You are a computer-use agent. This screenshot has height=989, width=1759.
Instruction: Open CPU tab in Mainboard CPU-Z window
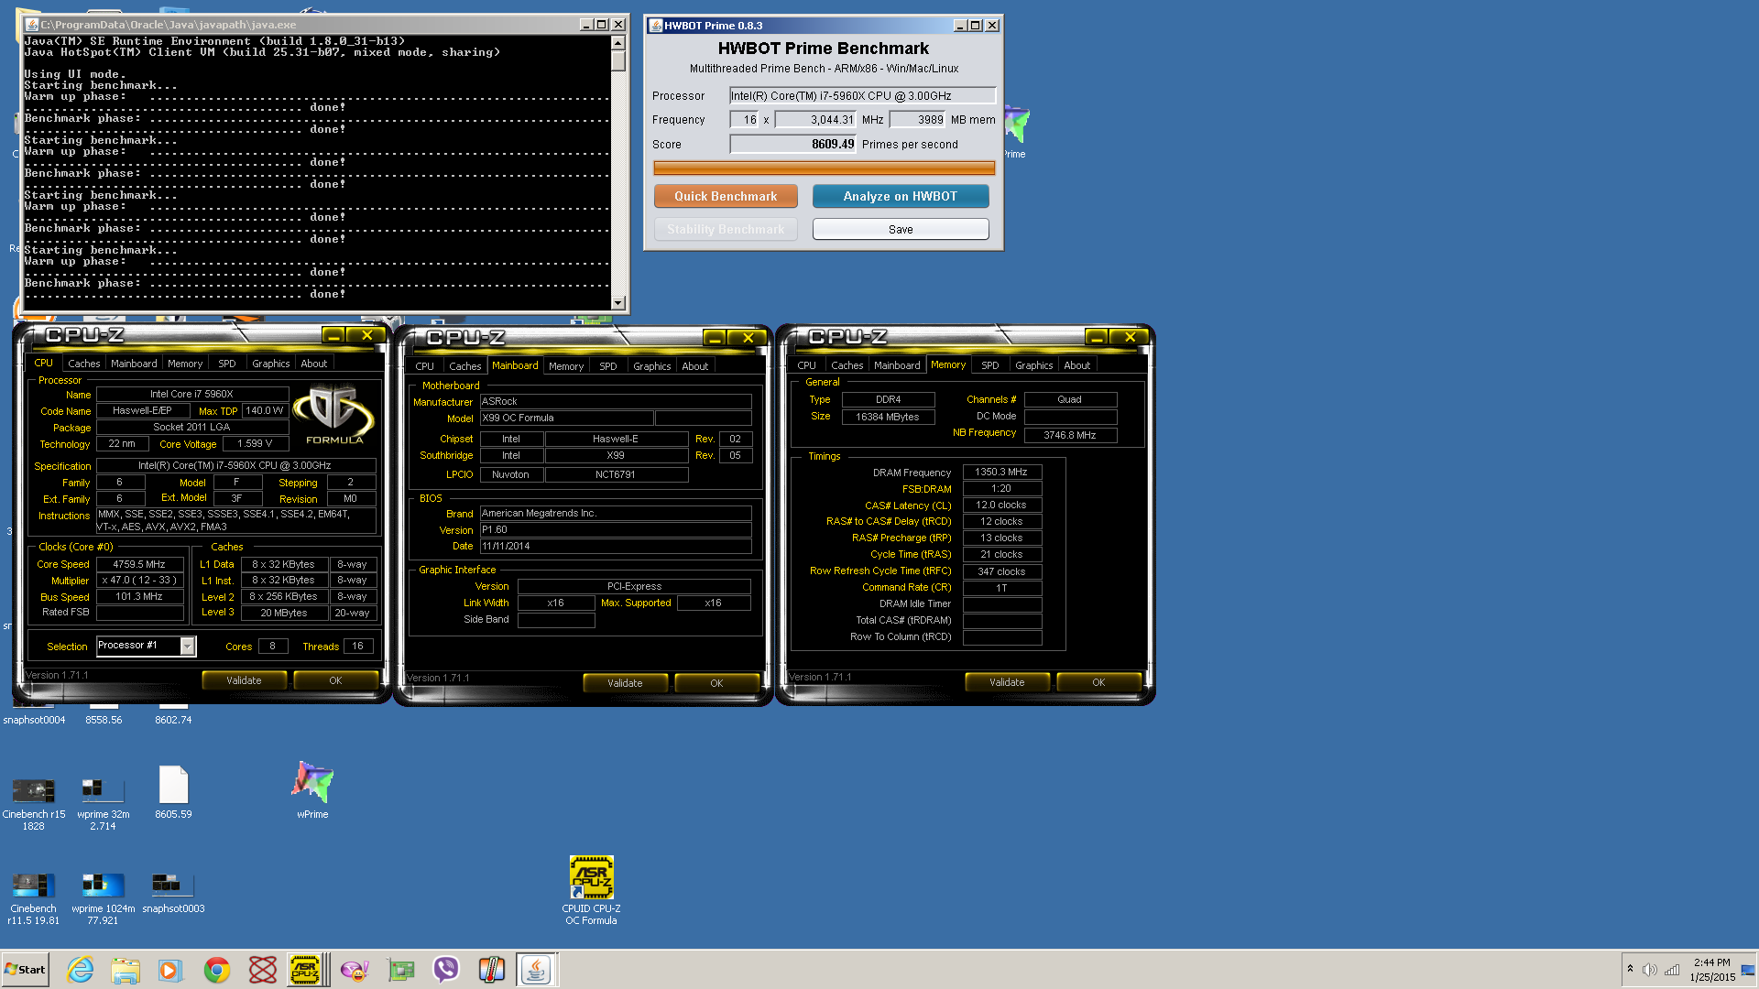click(425, 366)
